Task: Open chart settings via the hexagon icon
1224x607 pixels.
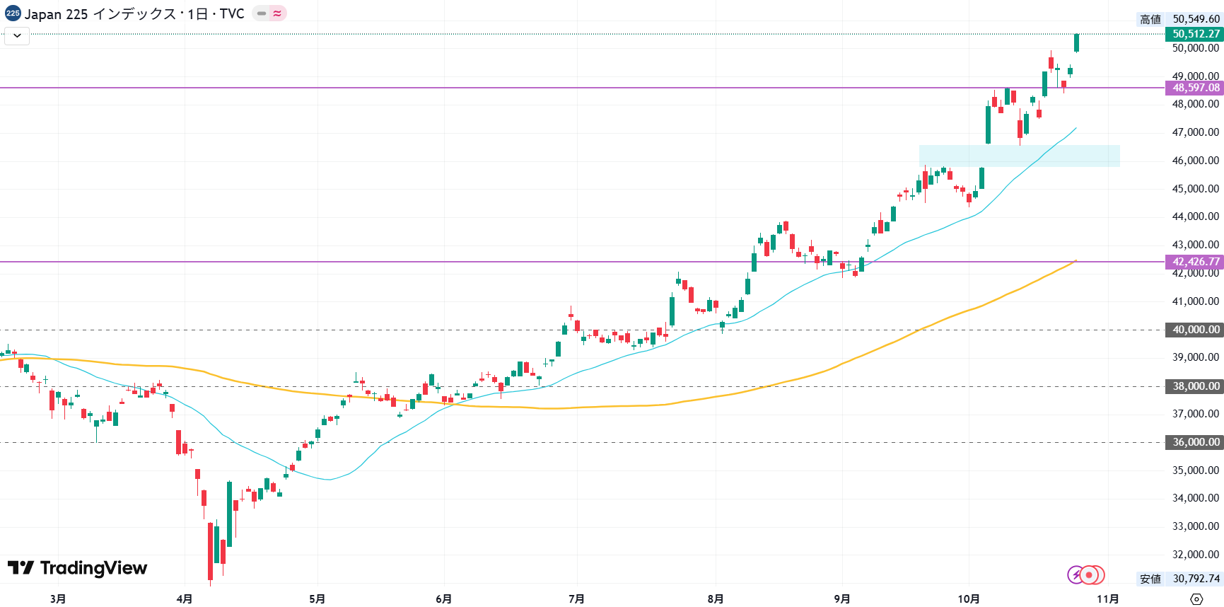Action: pyautogui.click(x=1196, y=599)
